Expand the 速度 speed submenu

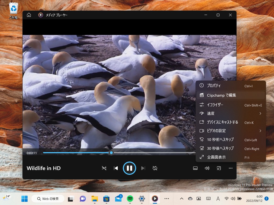pos(231,113)
